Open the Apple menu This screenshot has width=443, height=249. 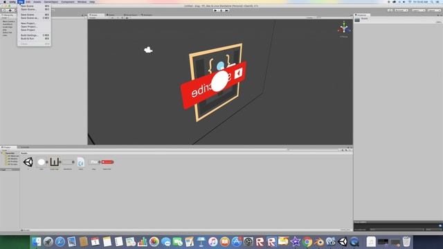pyautogui.click(x=5, y=1)
